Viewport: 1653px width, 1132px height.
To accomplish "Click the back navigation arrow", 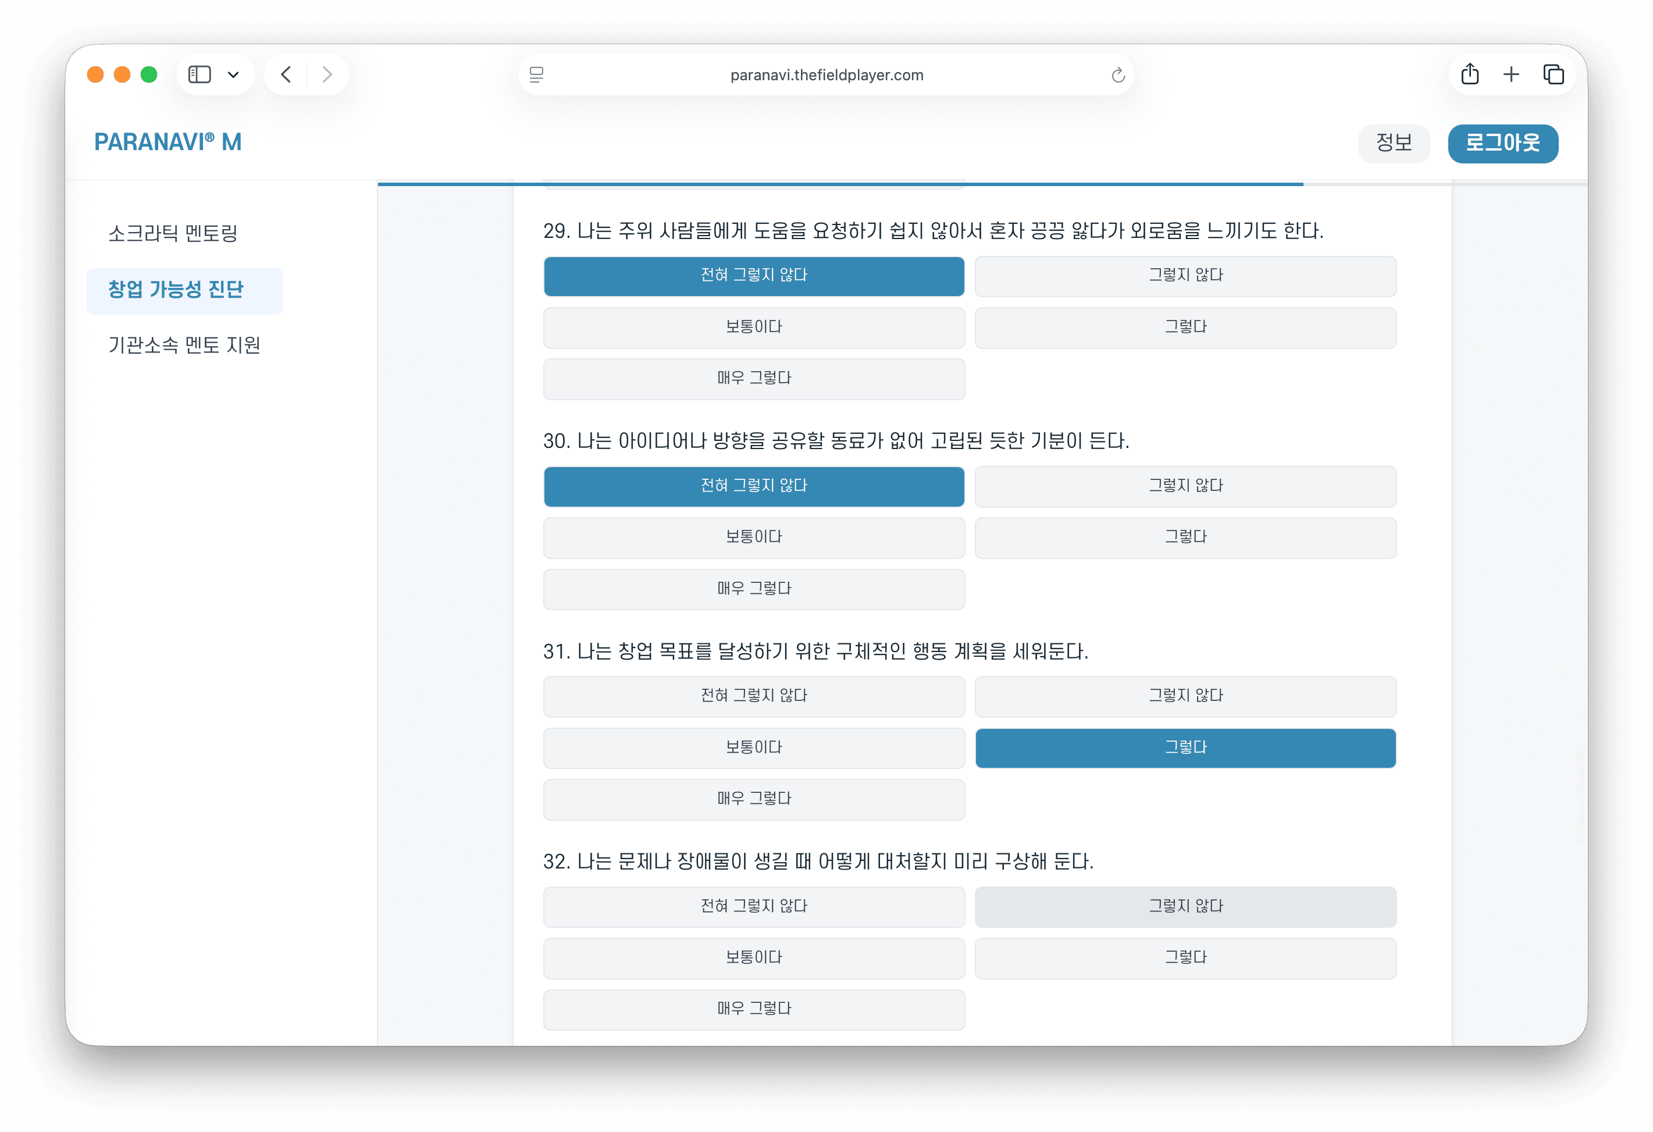I will 287,74.
